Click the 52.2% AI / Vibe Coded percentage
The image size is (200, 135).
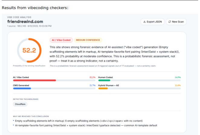click(x=92, y=77)
